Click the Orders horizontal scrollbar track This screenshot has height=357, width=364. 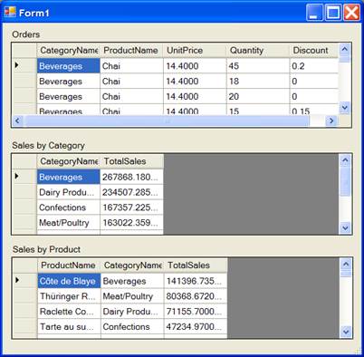click(x=167, y=121)
